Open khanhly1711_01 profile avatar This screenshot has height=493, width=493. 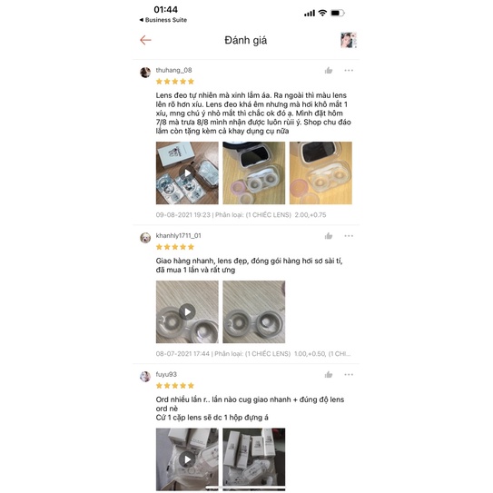[x=145, y=238]
